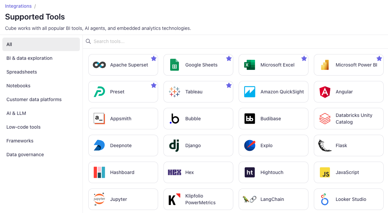Click the Amazon QuickSight icon
388x213 pixels.
pyautogui.click(x=250, y=92)
